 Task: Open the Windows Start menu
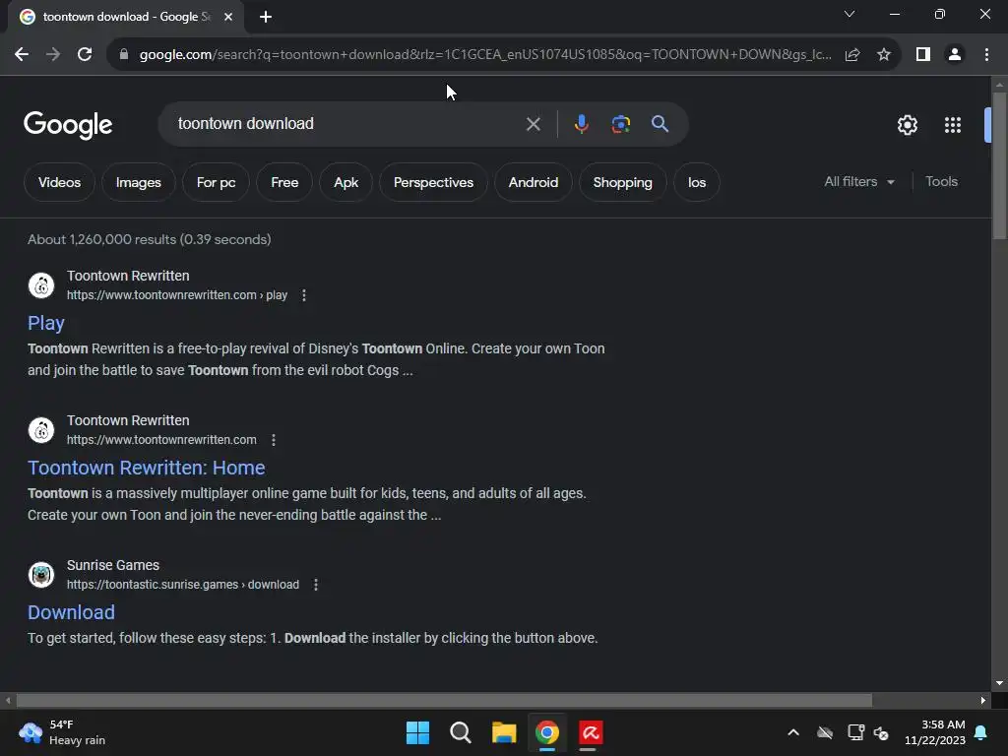click(x=417, y=732)
